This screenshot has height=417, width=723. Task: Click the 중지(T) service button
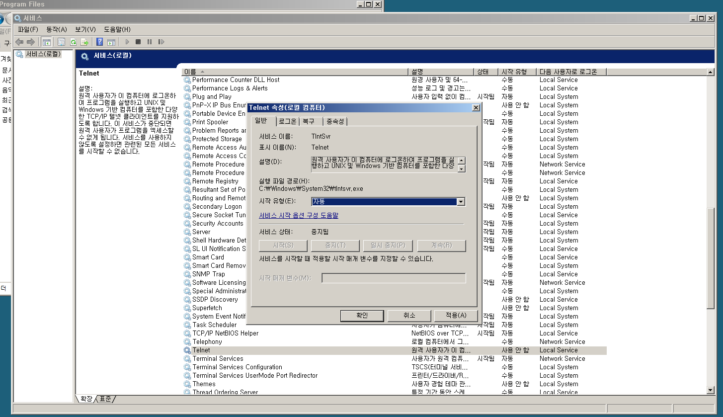pyautogui.click(x=335, y=246)
